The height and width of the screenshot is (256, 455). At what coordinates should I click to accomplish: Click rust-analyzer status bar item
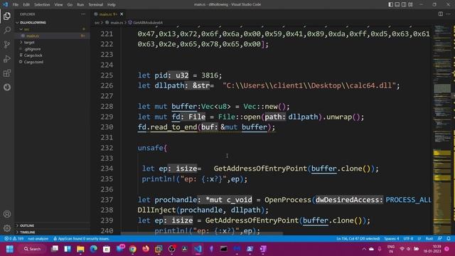[38, 239]
